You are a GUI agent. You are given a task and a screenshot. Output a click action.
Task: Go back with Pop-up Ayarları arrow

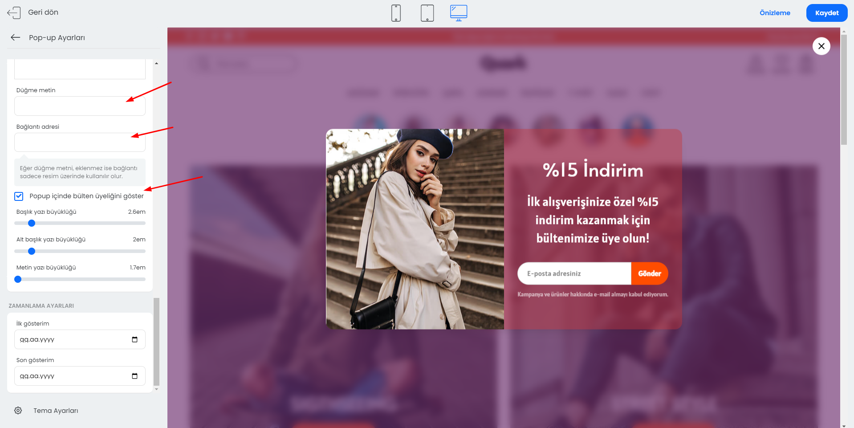tap(16, 37)
